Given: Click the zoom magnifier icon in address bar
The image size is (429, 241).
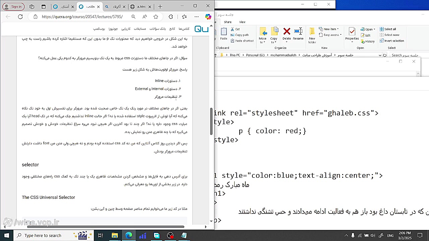Looking at the screenshot, I should 133,17.
